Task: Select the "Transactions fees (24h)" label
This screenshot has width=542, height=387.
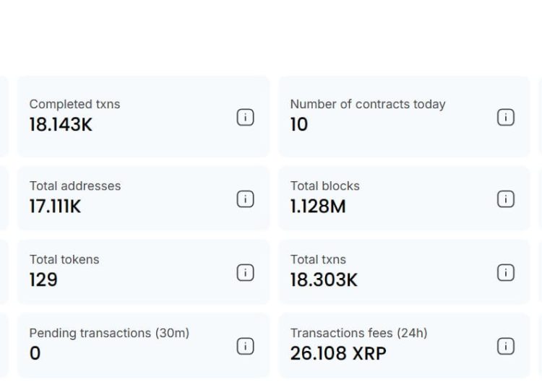Action: 358,333
